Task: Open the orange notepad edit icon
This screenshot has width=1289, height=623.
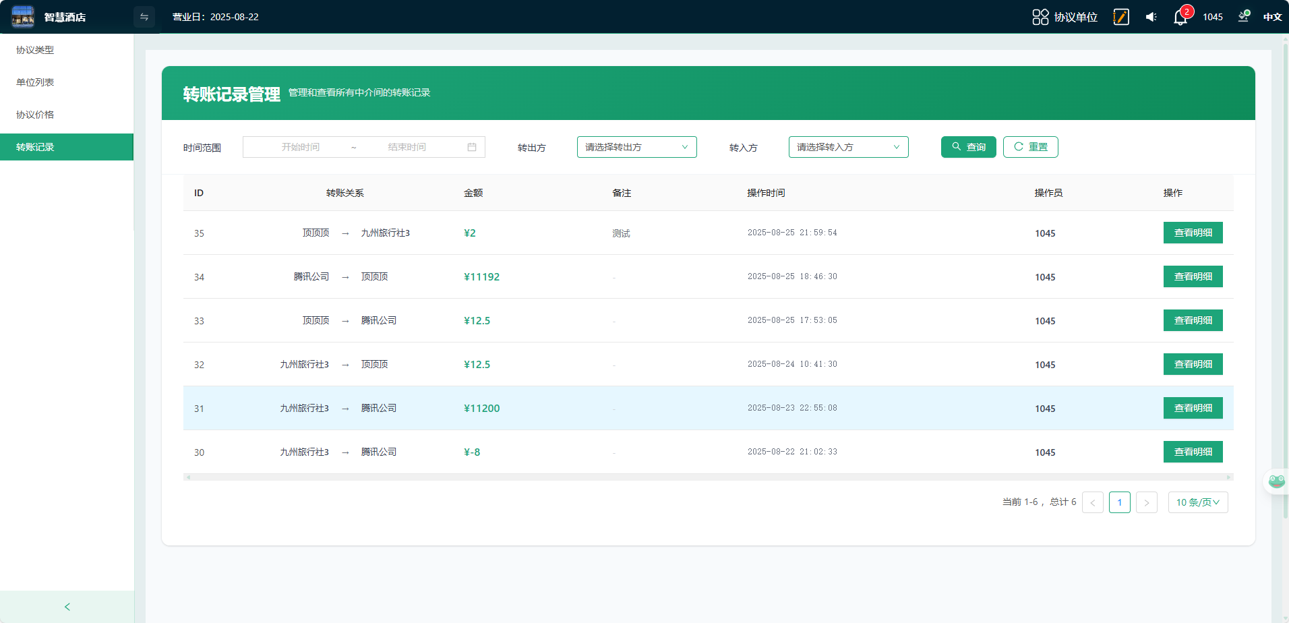Action: point(1121,17)
